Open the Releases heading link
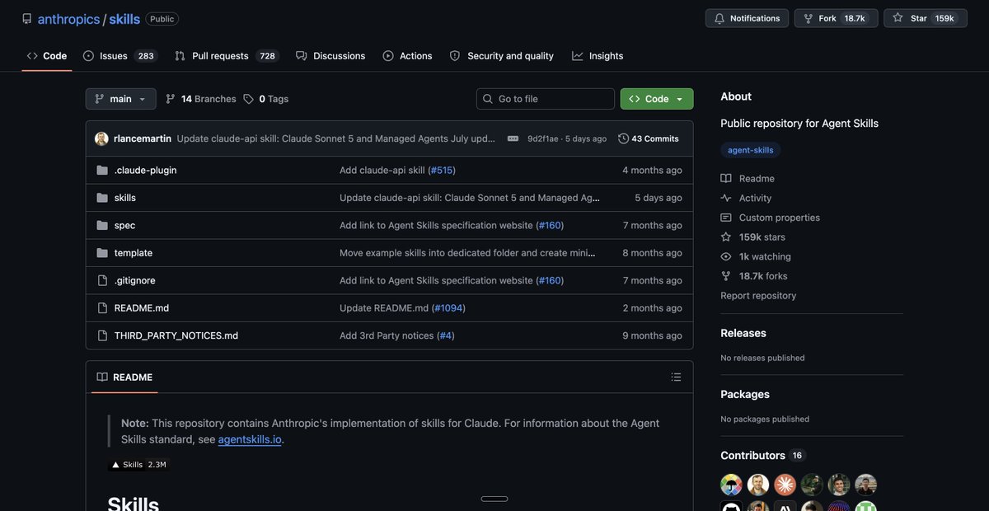 pyautogui.click(x=743, y=333)
